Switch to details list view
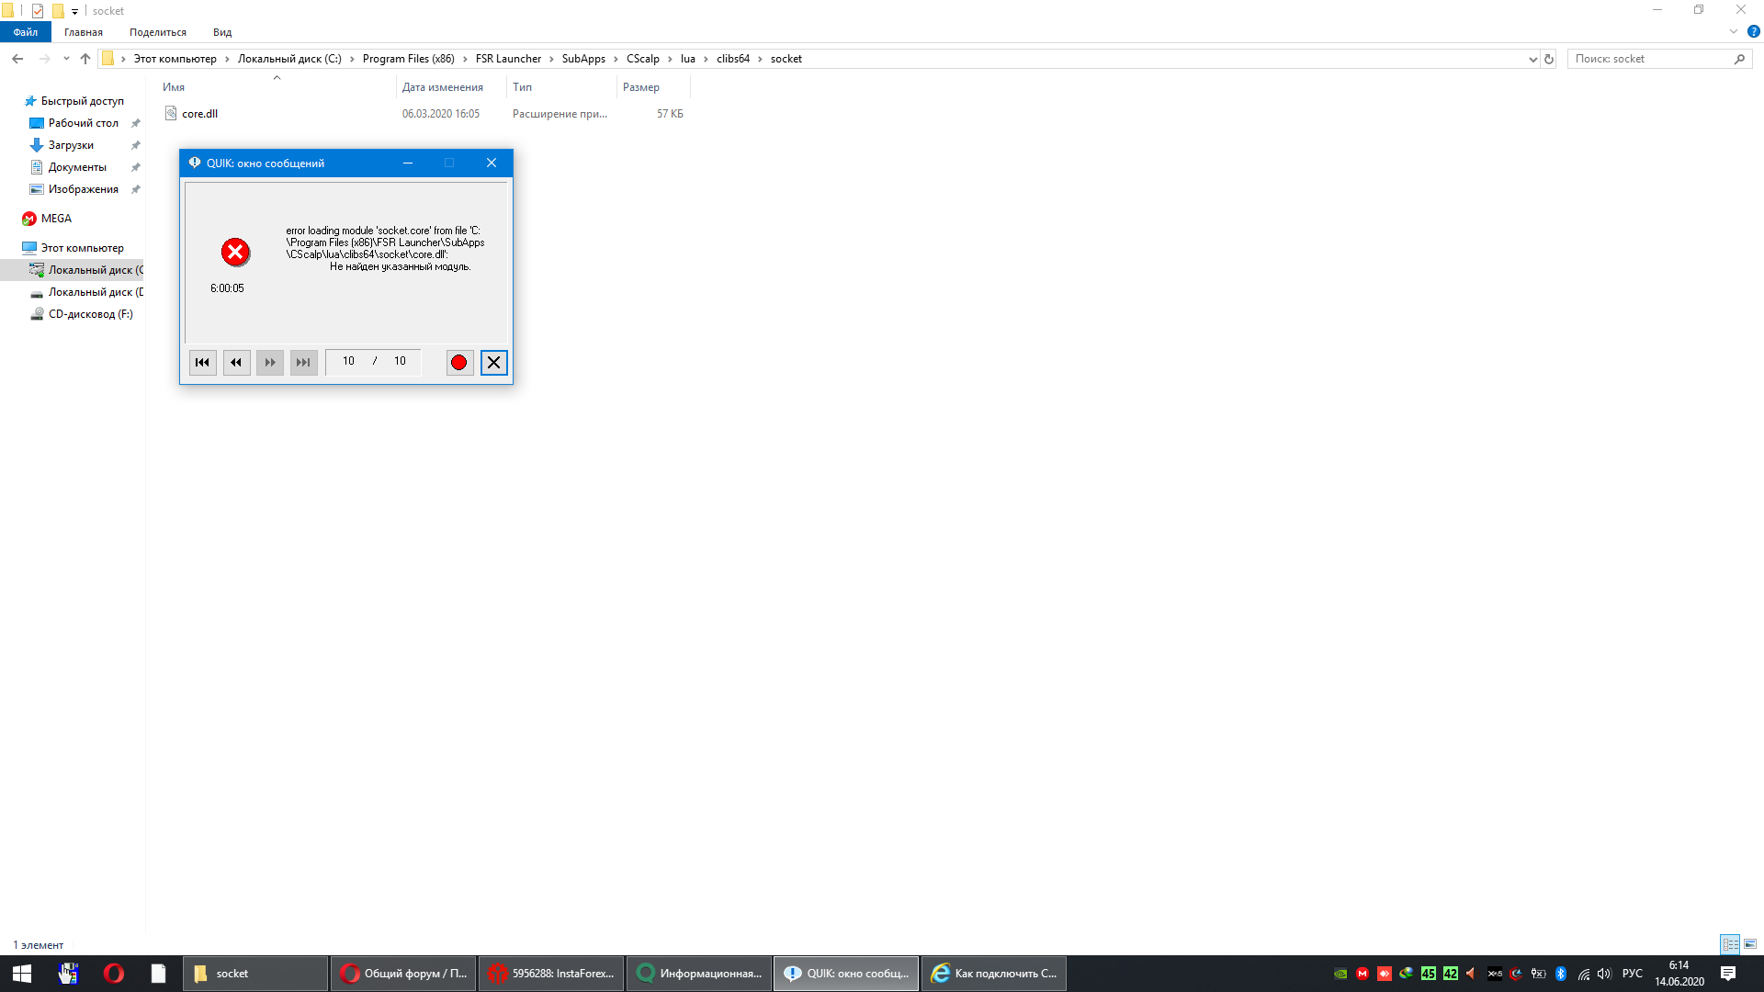The height and width of the screenshot is (992, 1764). click(1730, 944)
